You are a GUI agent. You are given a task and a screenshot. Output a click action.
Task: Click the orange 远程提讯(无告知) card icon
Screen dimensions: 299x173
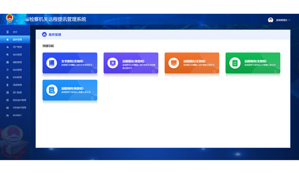174,63
